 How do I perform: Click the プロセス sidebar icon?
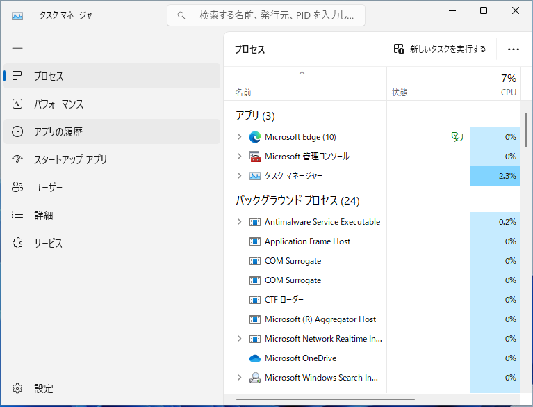(x=17, y=76)
